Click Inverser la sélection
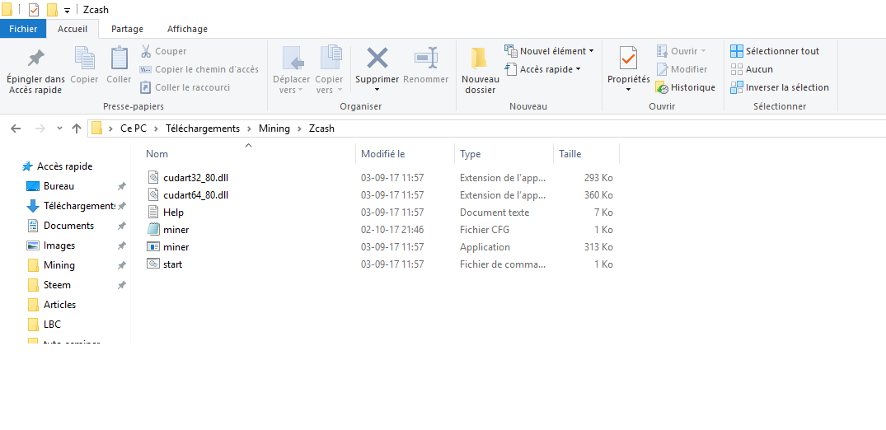Image resolution: width=886 pixels, height=430 pixels. (x=780, y=87)
